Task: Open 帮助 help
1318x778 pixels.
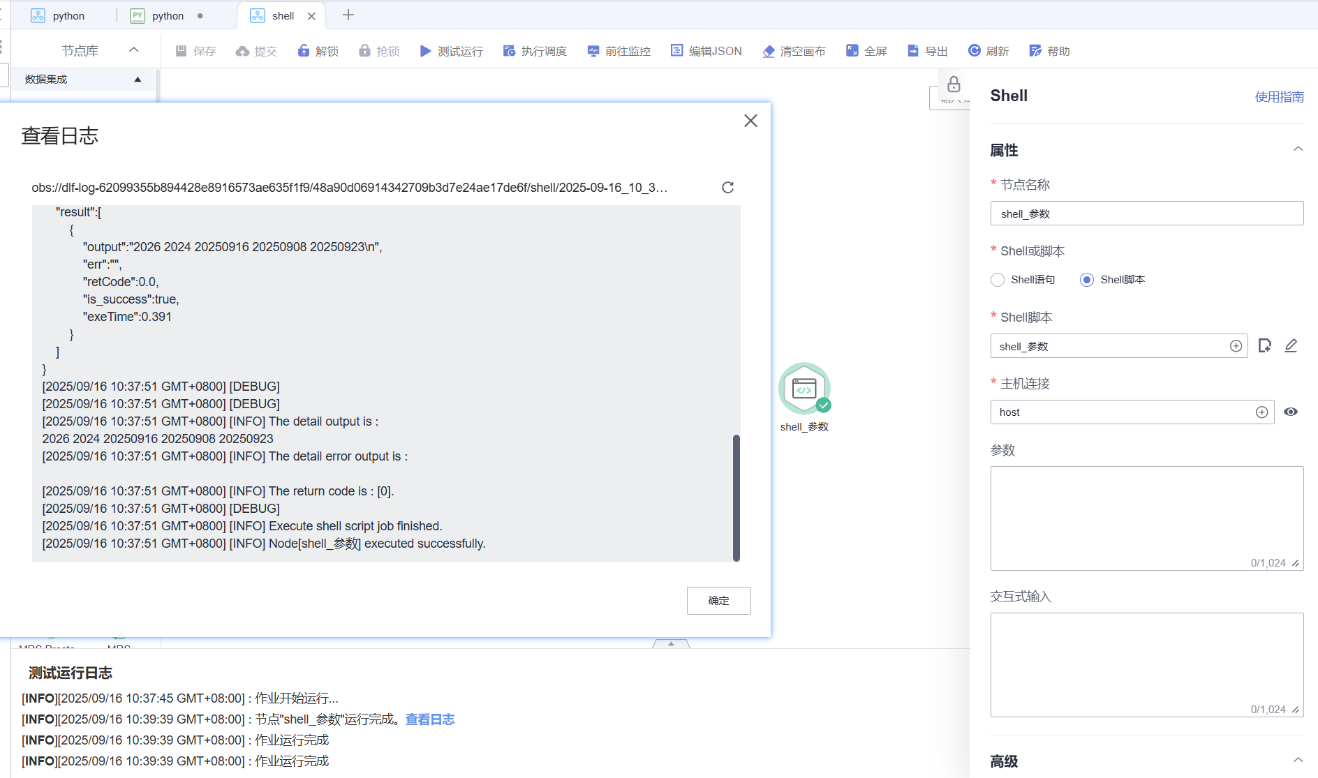Action: (1049, 51)
